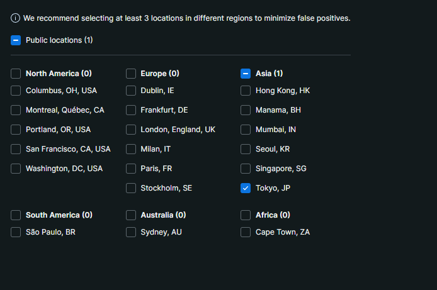Check the Mumbai, IN checkbox
This screenshot has height=290, width=437.
(x=246, y=130)
